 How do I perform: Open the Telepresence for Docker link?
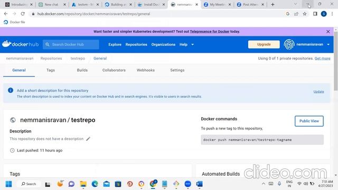point(210,32)
